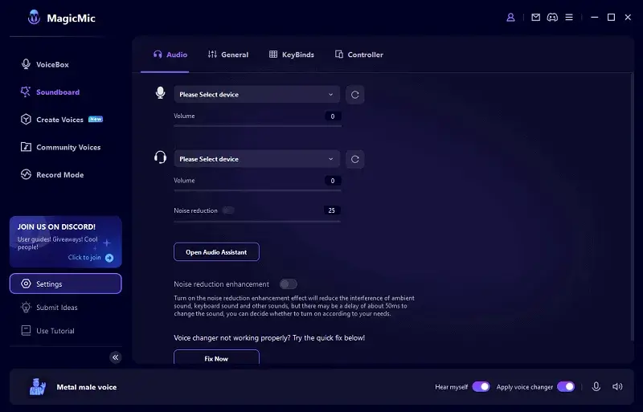Click the headset icon beside output device
Screen dimensions: 643x412
pos(160,157)
